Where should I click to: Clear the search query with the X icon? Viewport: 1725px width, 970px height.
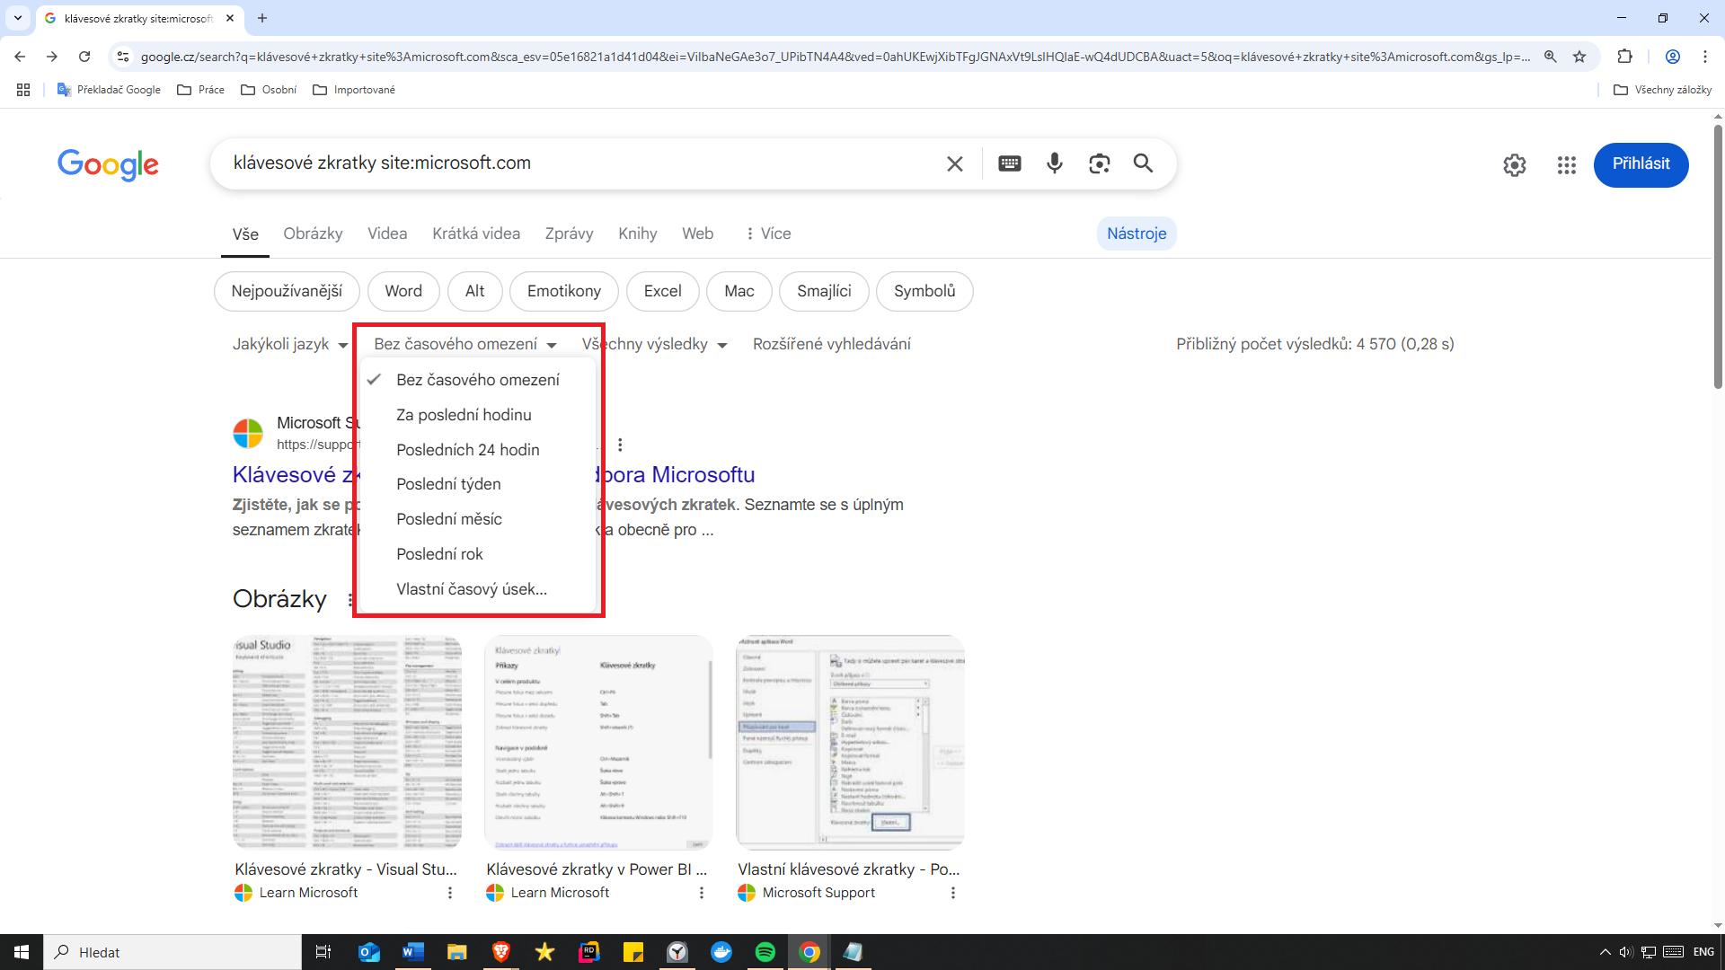click(954, 163)
